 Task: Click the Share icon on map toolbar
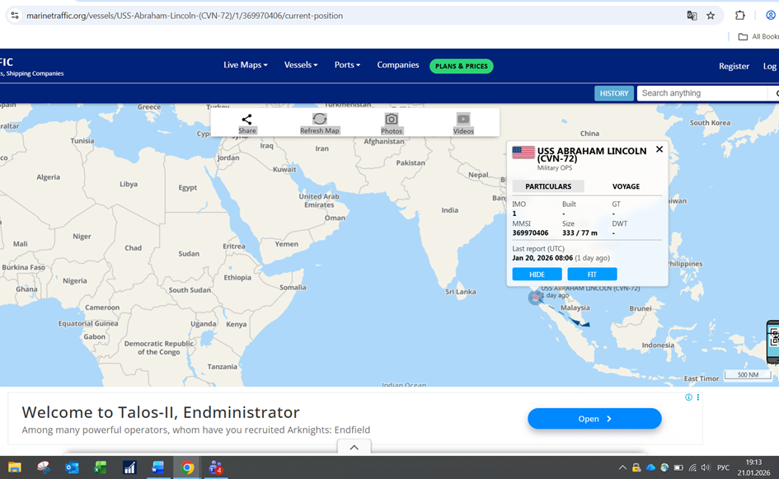tap(246, 120)
